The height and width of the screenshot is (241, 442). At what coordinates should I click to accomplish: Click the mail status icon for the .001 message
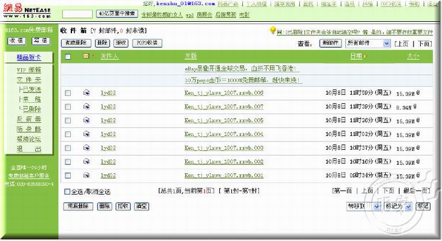coord(87,176)
